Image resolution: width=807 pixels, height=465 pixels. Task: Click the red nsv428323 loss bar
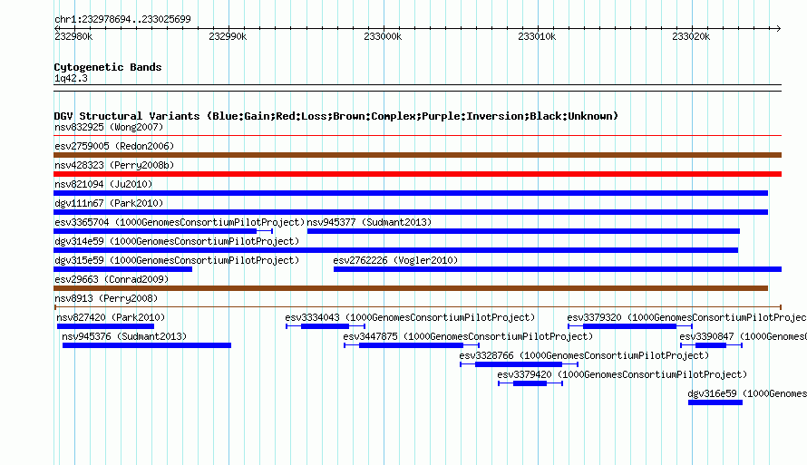[417, 174]
